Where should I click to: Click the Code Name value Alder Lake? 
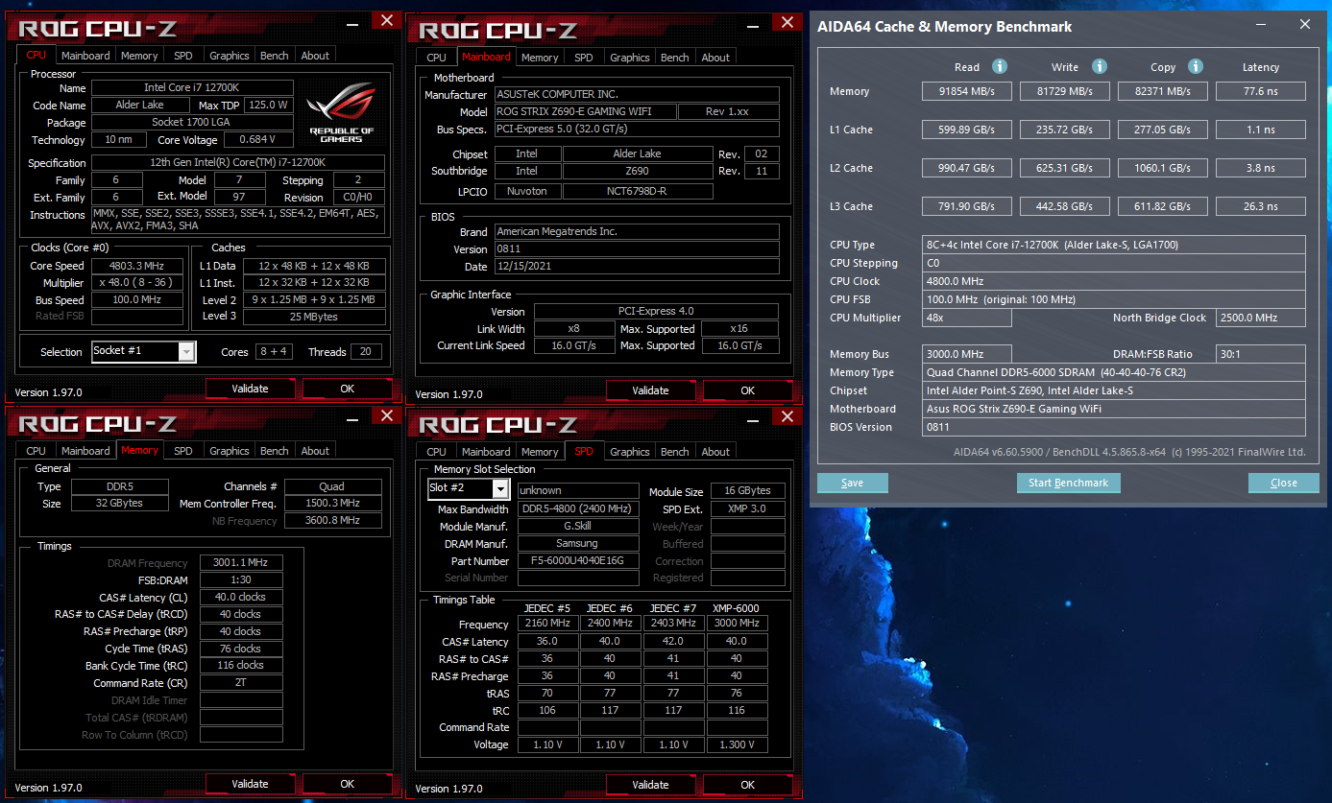click(x=140, y=105)
